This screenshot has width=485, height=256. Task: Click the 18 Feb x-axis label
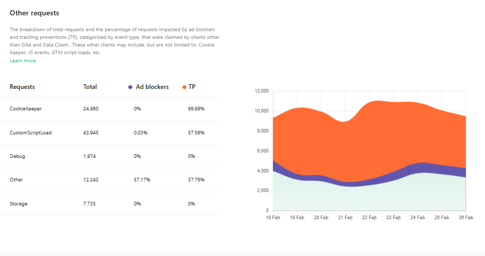[x=272, y=218]
